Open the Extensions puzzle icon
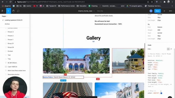Viewport: 175px width, 98px height. pyautogui.click(x=165, y=2)
